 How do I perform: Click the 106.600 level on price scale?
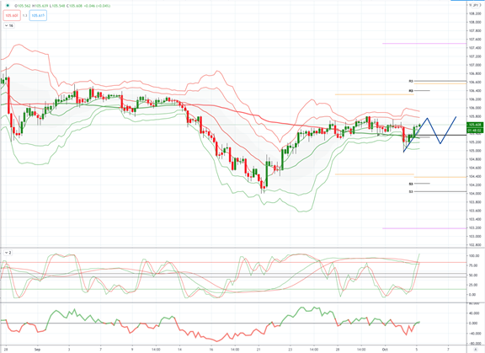(475, 82)
